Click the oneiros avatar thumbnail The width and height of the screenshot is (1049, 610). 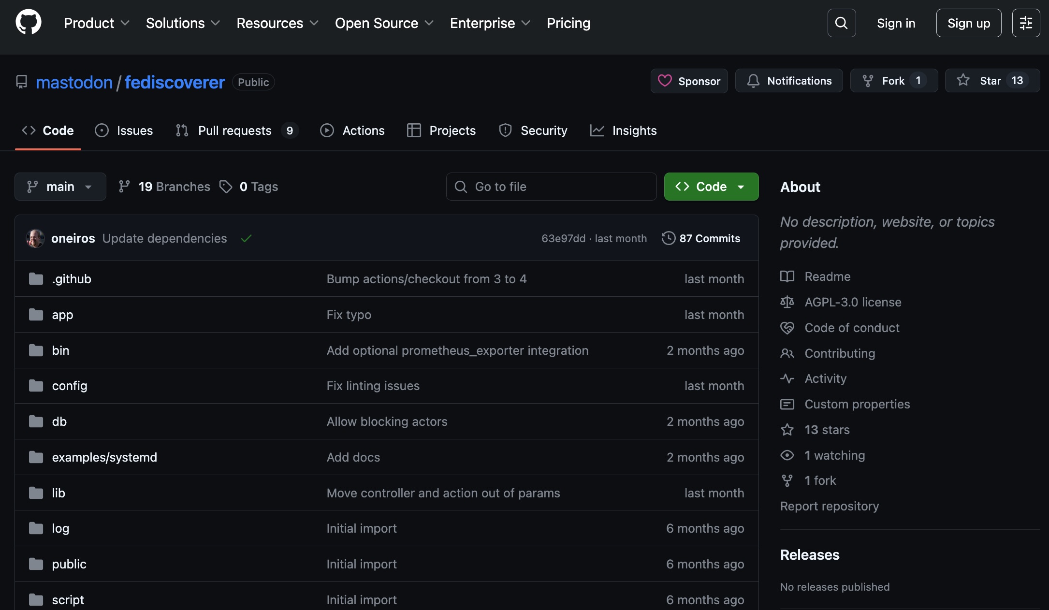coord(35,238)
